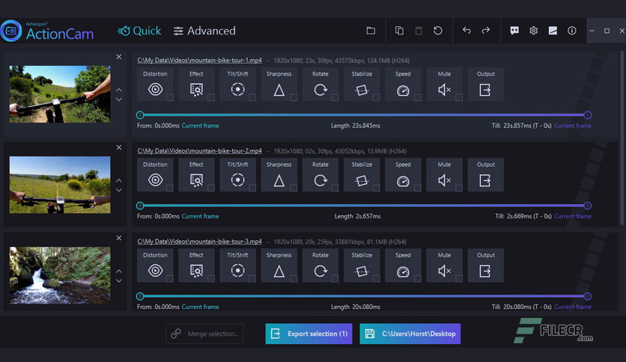626x362 pixels.
Task: Enable Tilt/Shift checkbox for mountain-bike-tour-2.mp4
Action: point(252,188)
